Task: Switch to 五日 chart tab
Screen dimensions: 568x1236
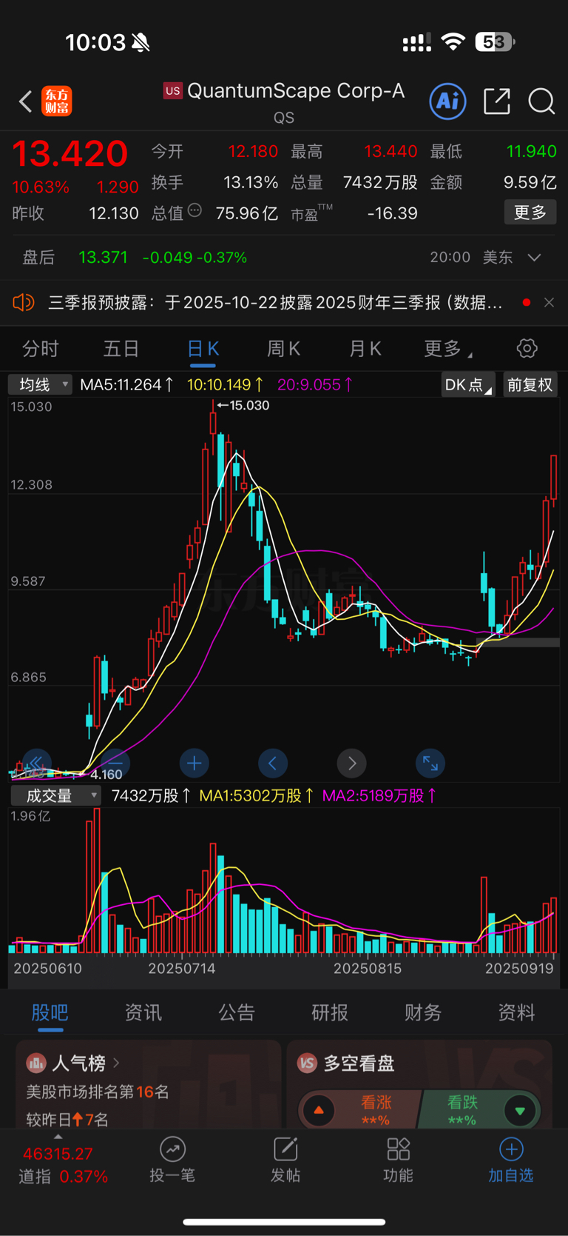Action: tap(121, 348)
